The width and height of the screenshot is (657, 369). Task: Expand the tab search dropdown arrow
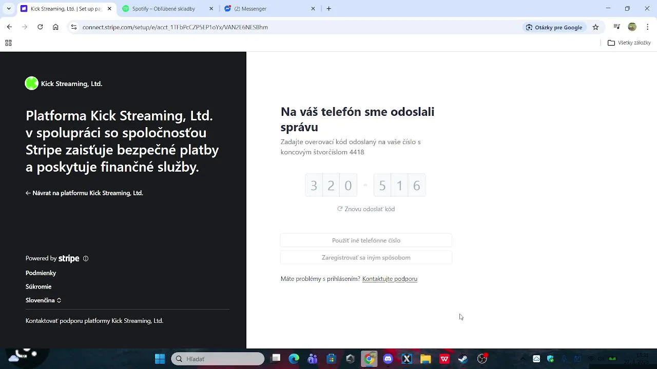[8, 9]
